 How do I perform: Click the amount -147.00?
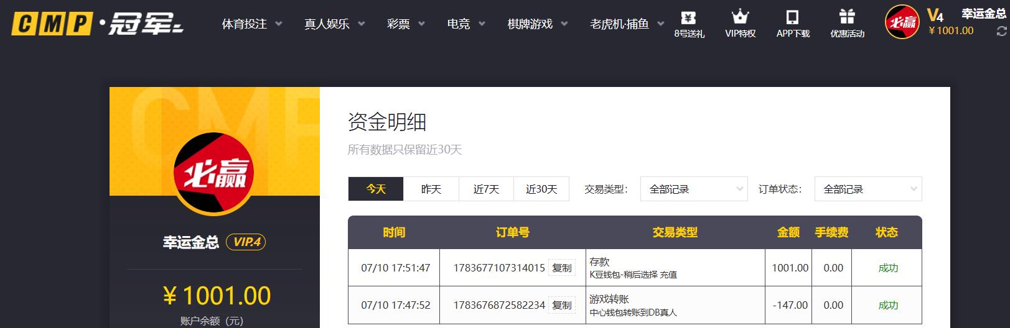click(790, 305)
